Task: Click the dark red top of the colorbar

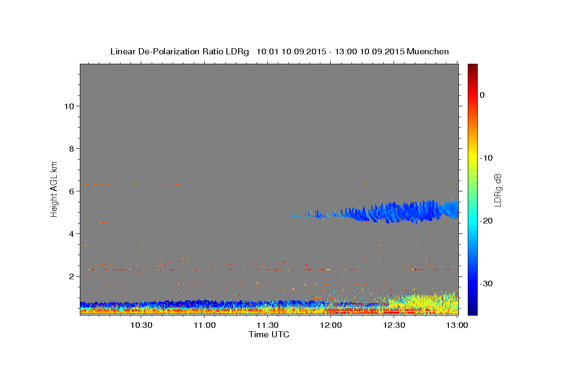Action: pyautogui.click(x=472, y=69)
